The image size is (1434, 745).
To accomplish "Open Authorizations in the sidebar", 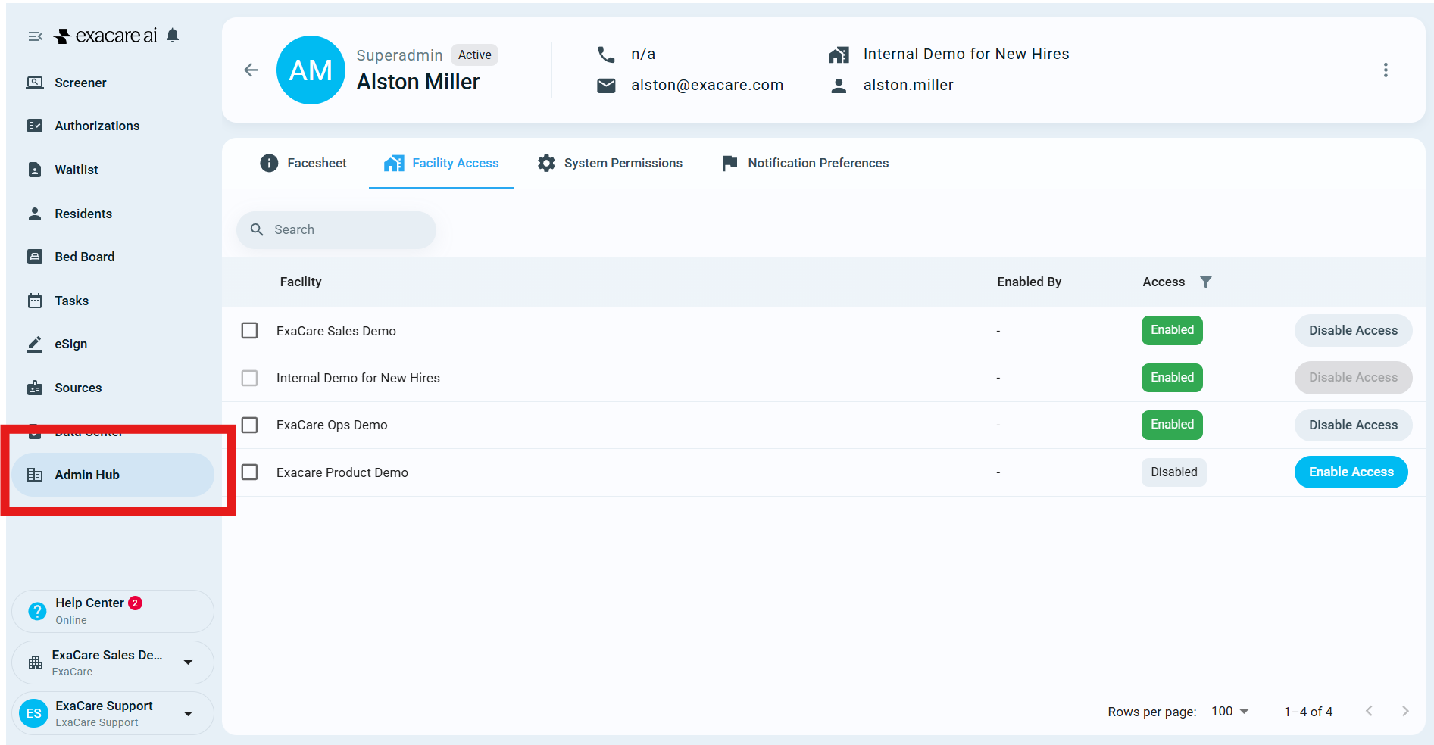I will [x=113, y=126].
